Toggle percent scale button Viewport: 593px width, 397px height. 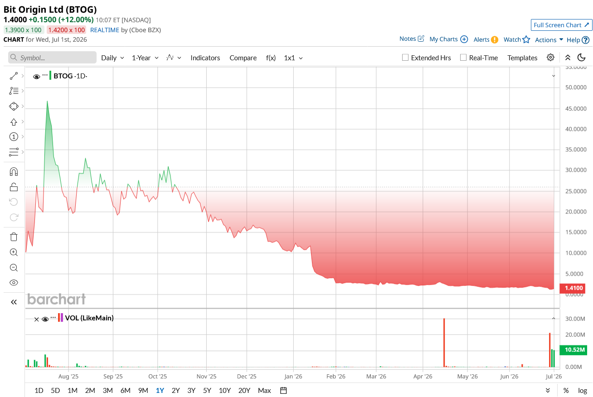(566, 390)
